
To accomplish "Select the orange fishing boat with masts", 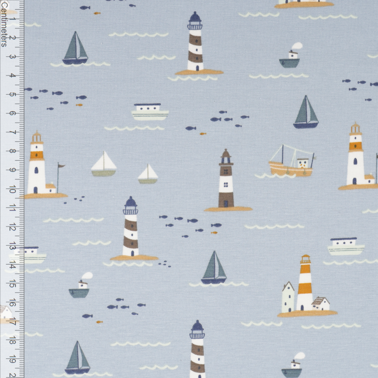I will point(291,164).
